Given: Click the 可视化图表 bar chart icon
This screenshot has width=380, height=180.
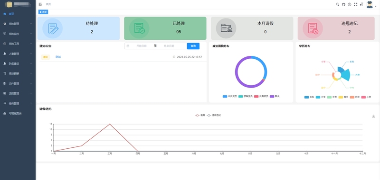Looking at the screenshot, I should 5,113.
